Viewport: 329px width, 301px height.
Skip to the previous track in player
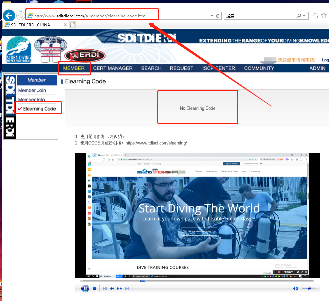pos(105,289)
